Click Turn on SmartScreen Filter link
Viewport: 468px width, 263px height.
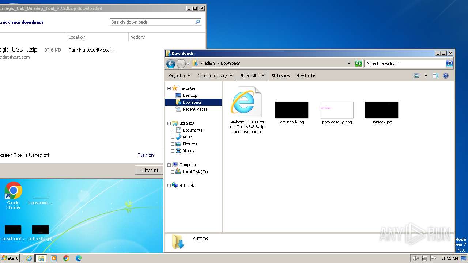coord(146,155)
